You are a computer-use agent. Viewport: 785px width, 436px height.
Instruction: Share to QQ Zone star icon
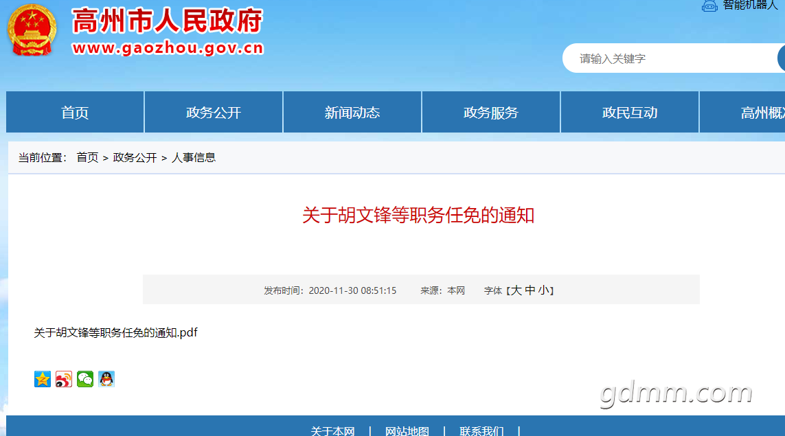[43, 379]
